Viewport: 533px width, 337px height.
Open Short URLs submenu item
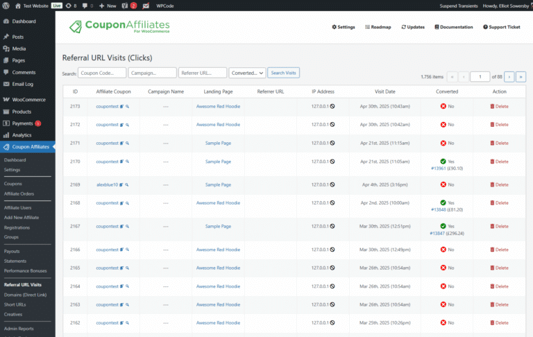click(x=15, y=304)
